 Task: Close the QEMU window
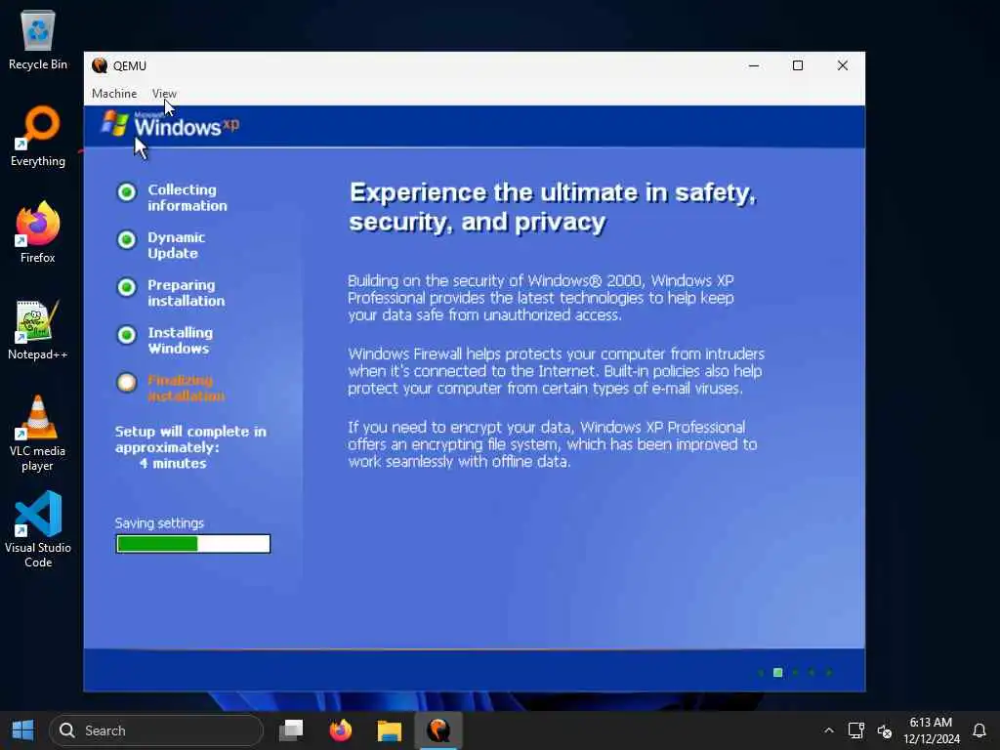coord(843,65)
